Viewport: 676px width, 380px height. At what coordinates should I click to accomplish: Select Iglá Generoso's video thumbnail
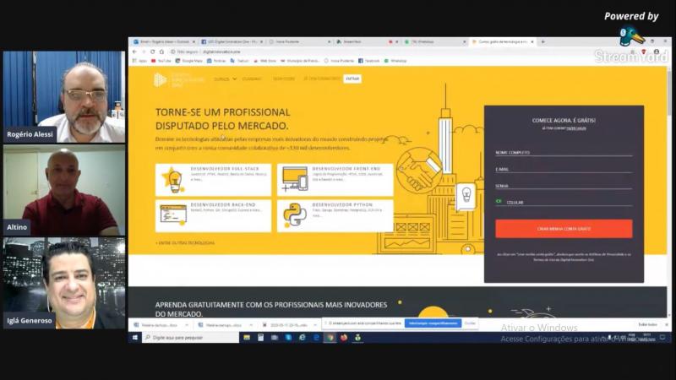[64, 284]
